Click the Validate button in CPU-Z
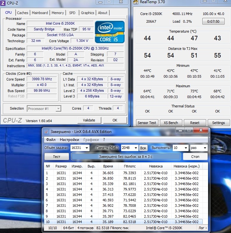231x233 pixels. coord(89,120)
